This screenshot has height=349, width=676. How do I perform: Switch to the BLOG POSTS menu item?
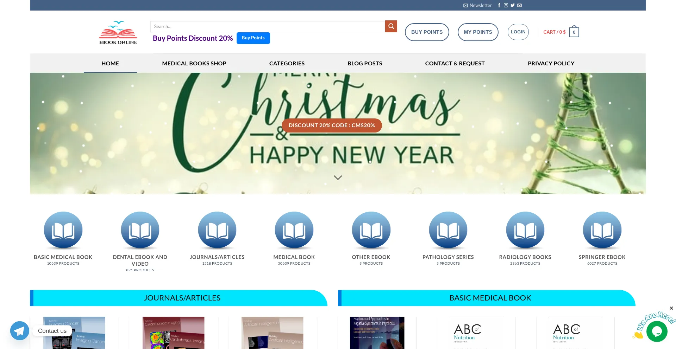click(x=364, y=63)
